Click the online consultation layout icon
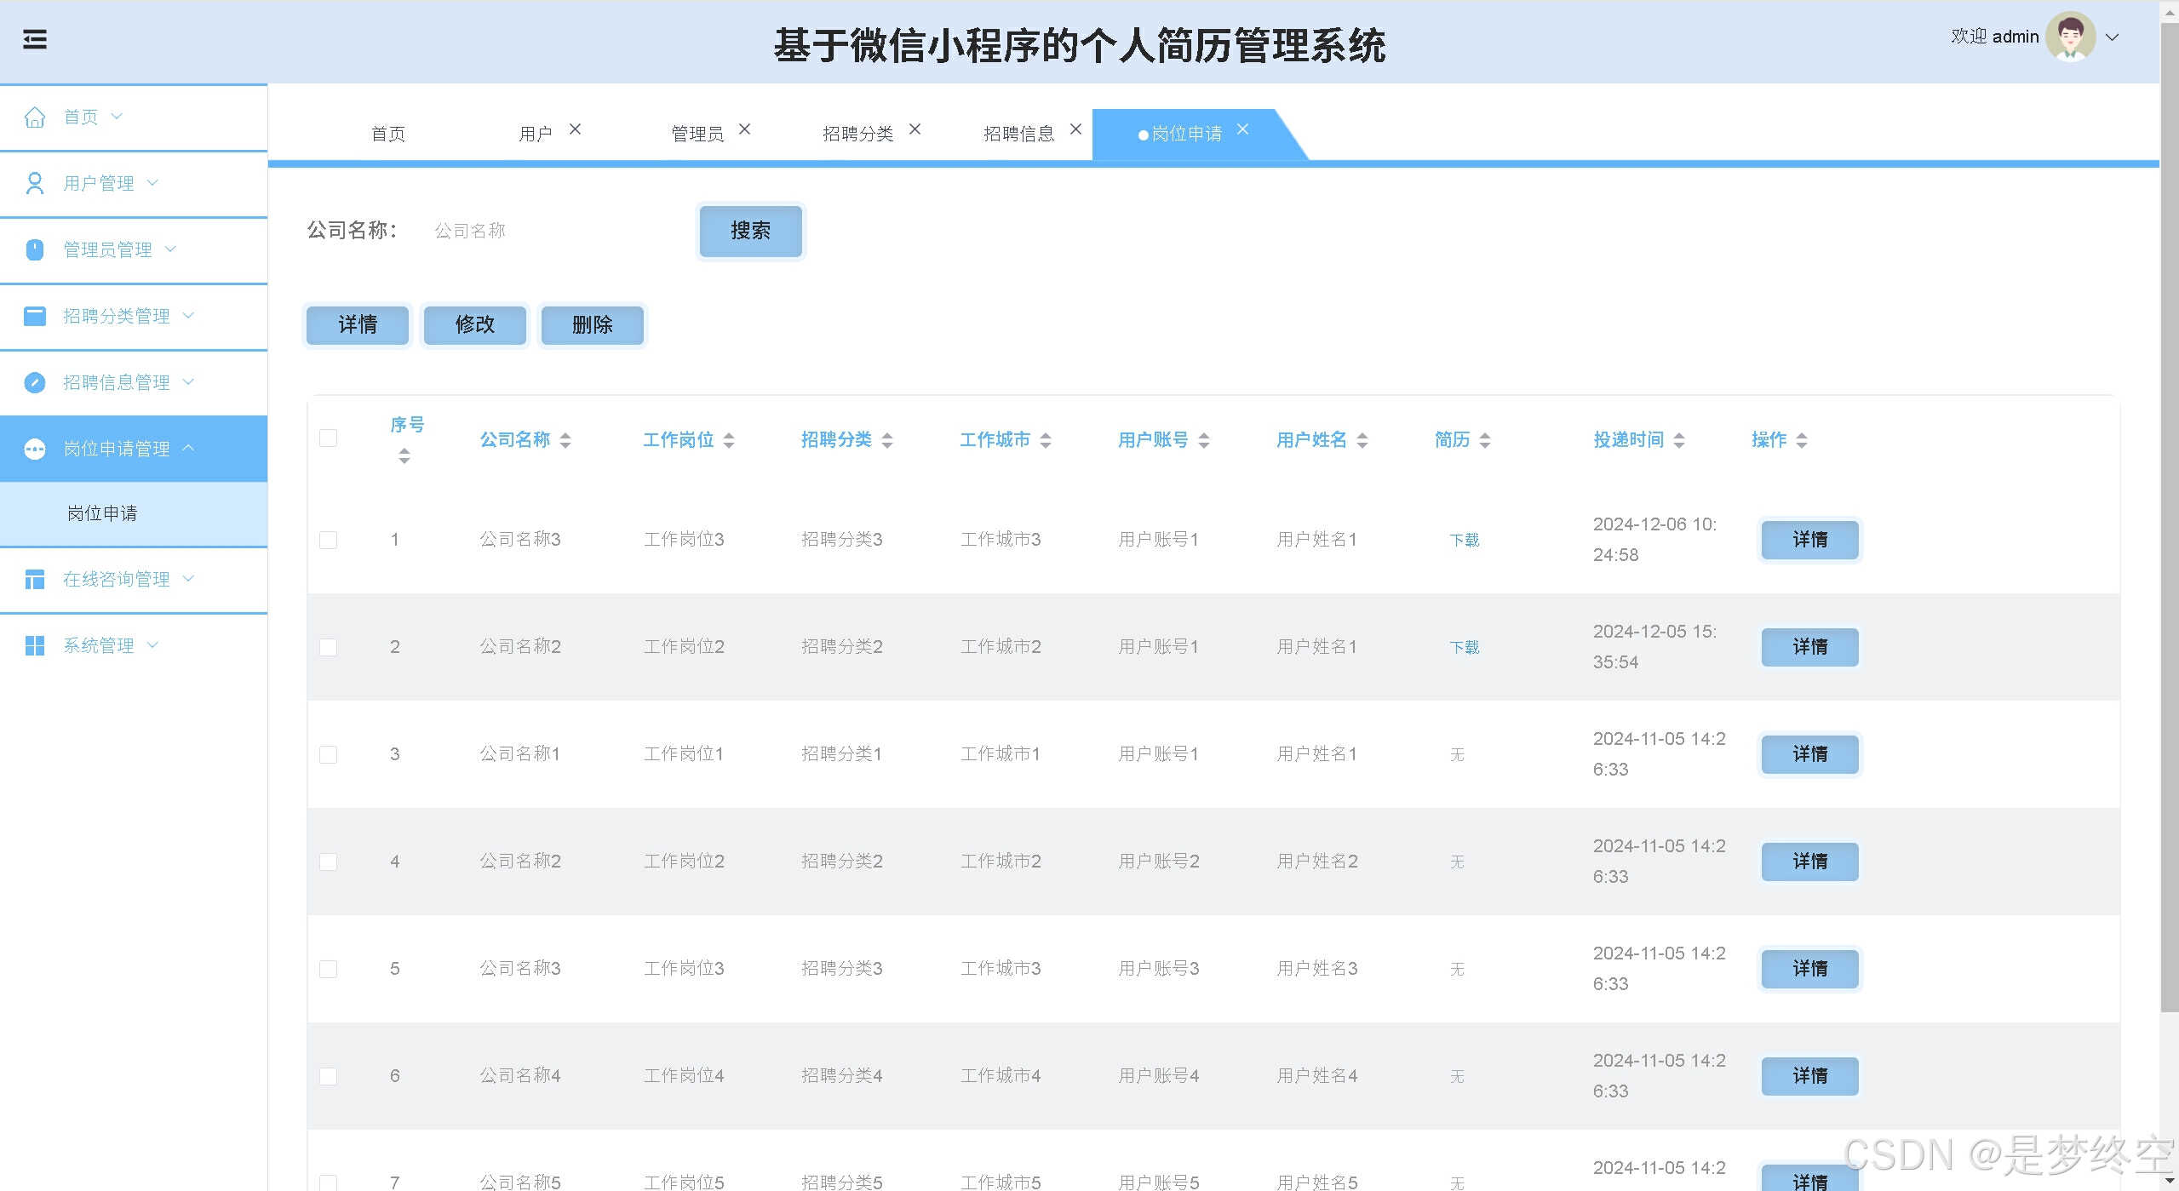Viewport: 2179px width, 1191px height. point(35,580)
